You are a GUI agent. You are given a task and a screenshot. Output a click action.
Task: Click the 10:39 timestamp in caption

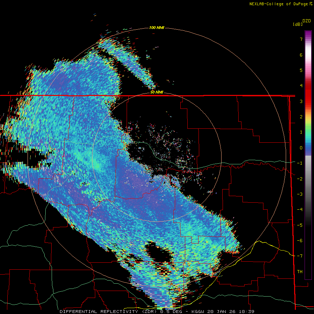pyautogui.click(x=247, y=312)
